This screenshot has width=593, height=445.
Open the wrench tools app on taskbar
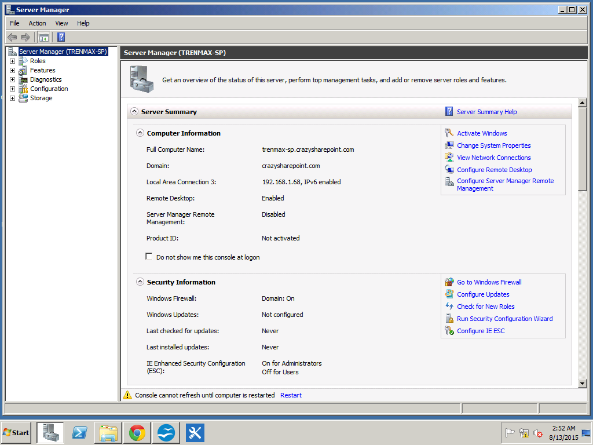click(195, 432)
